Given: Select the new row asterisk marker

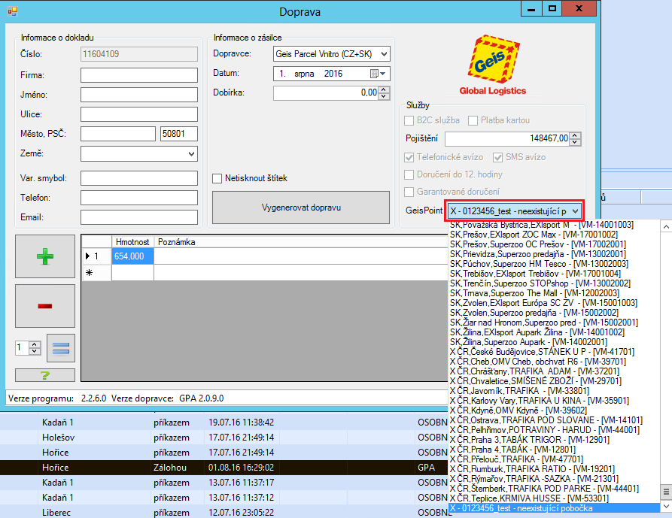Looking at the screenshot, I should pos(90,273).
